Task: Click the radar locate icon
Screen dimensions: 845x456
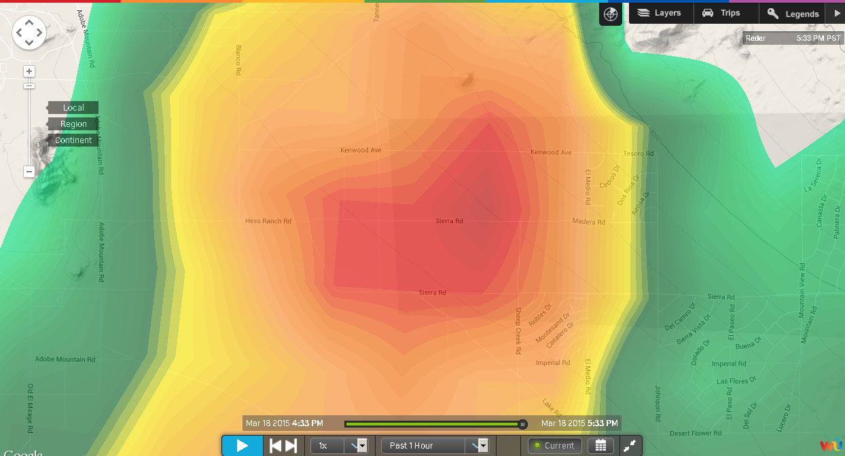Action: 610,14
